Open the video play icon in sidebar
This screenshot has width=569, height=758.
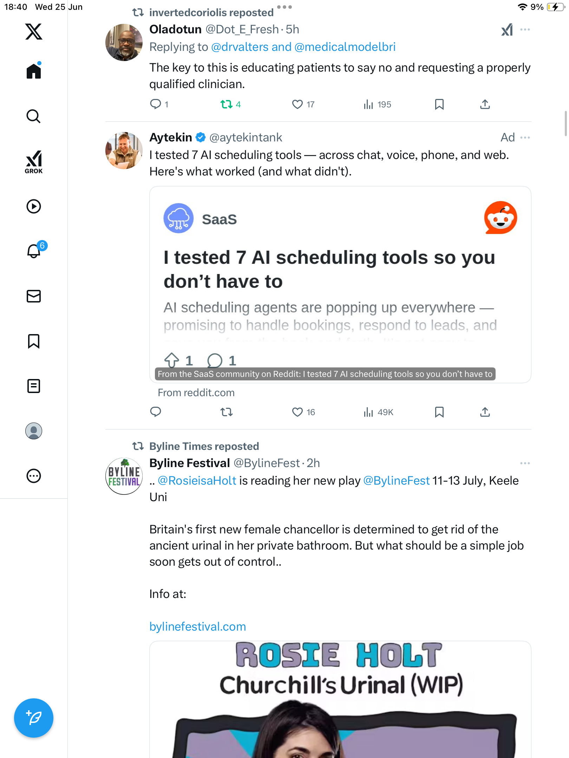[x=34, y=206]
